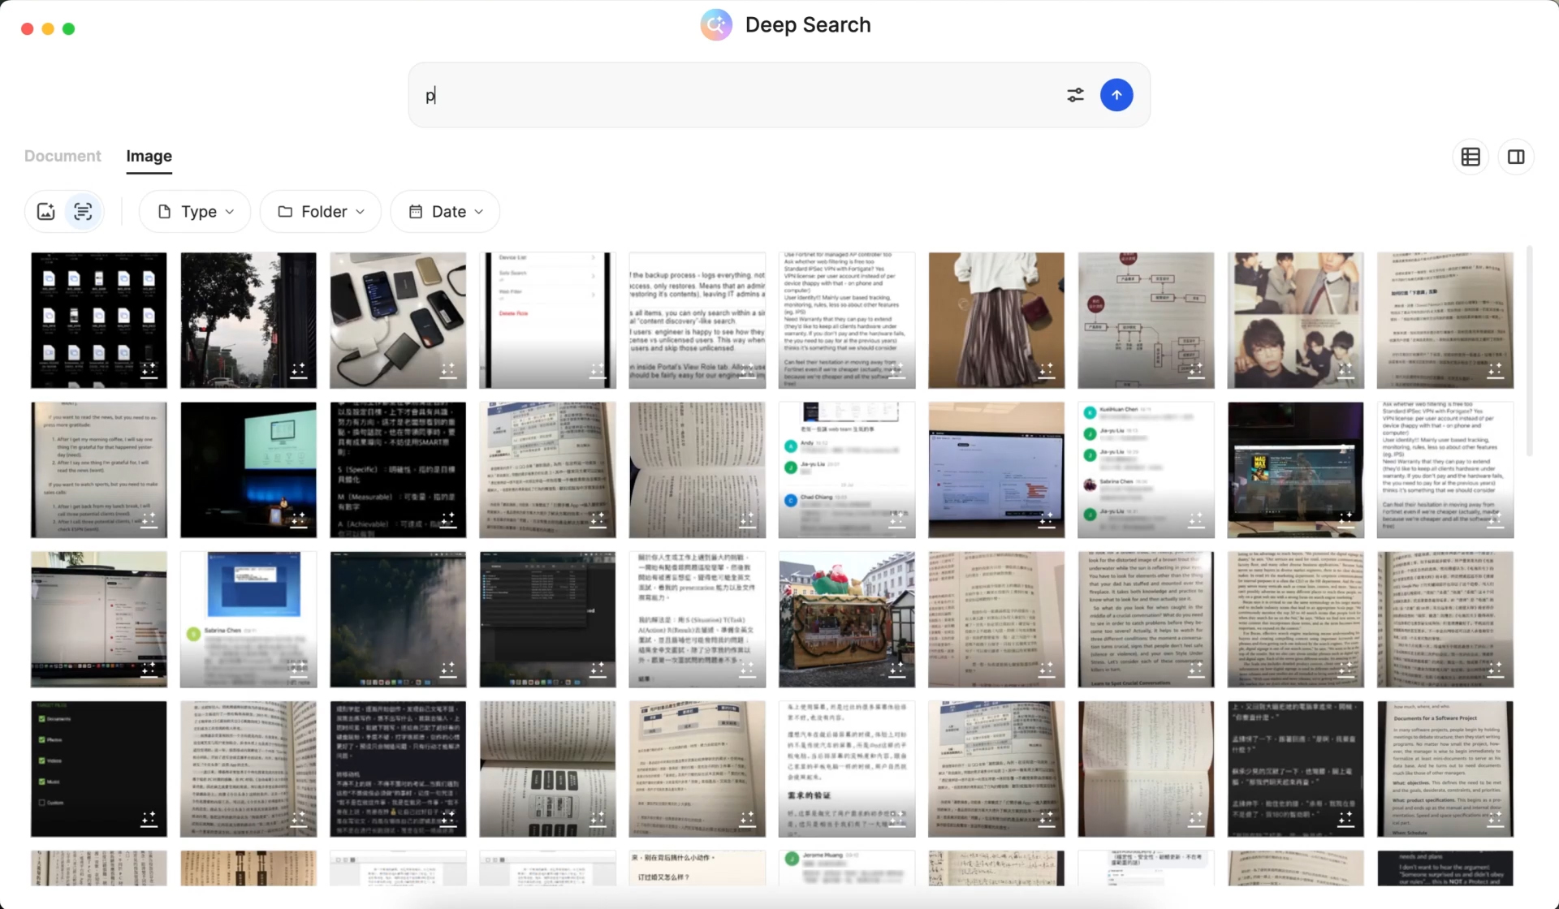Open thumbnail of conference stage presentation
The image size is (1559, 909).
coord(248,470)
